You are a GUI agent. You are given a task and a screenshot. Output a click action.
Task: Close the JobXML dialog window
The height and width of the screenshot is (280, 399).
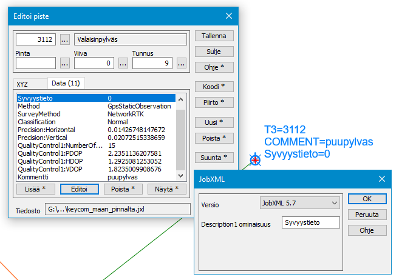click(382, 179)
